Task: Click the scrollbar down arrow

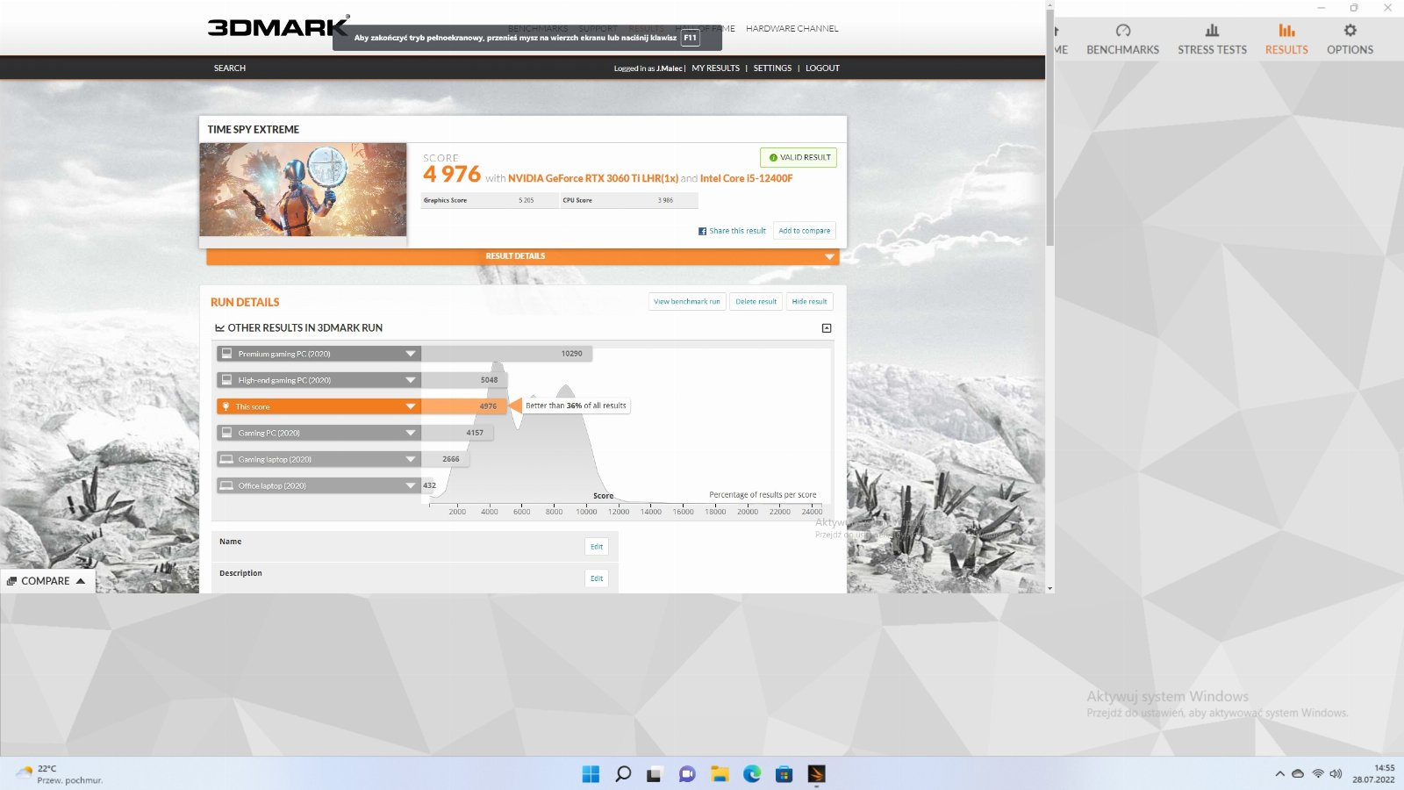Action: point(1049,588)
